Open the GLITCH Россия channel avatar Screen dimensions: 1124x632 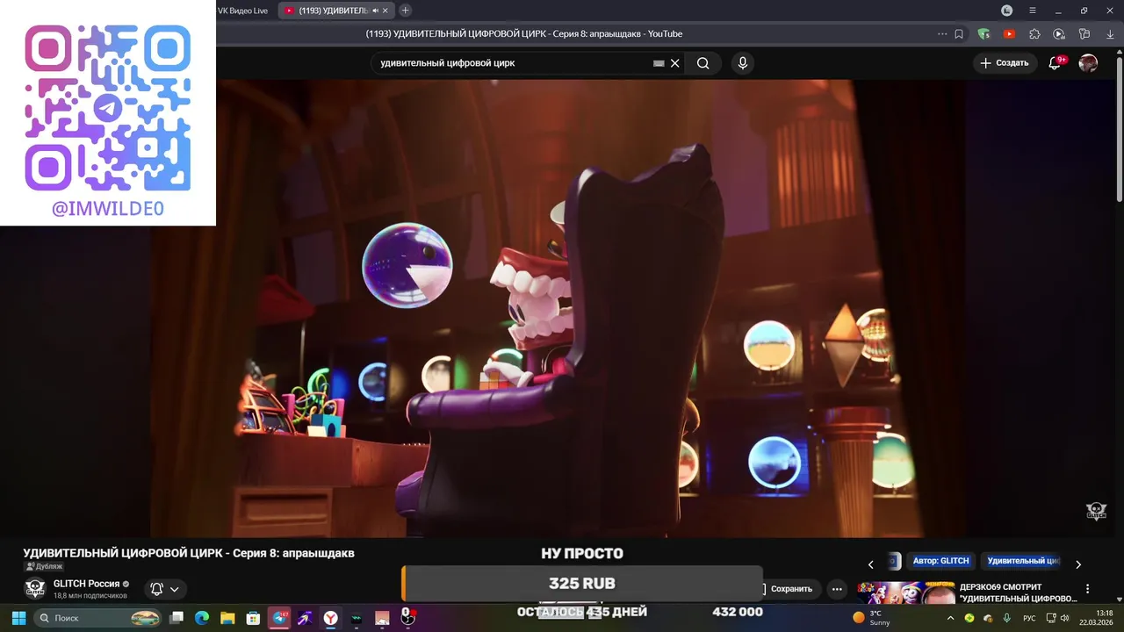pos(34,588)
